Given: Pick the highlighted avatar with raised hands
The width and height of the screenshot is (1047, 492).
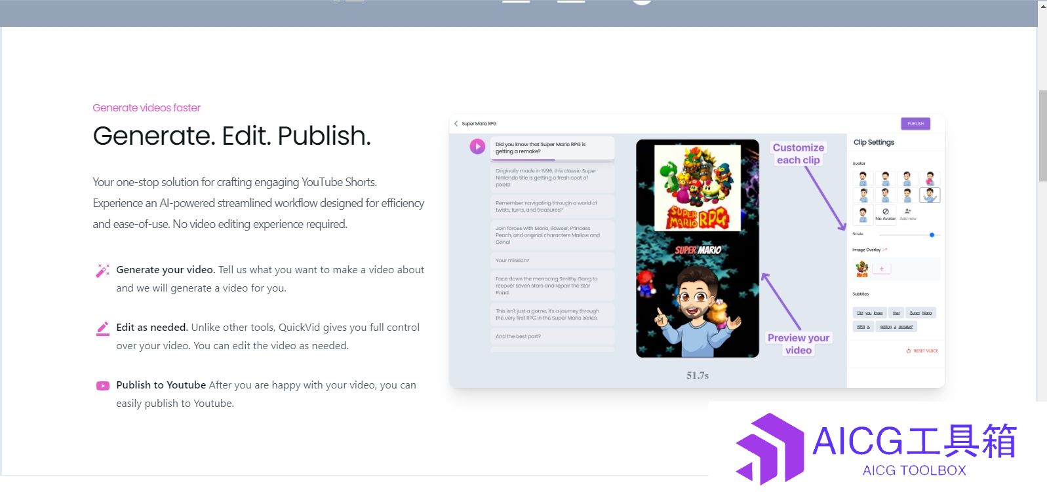Looking at the screenshot, I should [930, 195].
